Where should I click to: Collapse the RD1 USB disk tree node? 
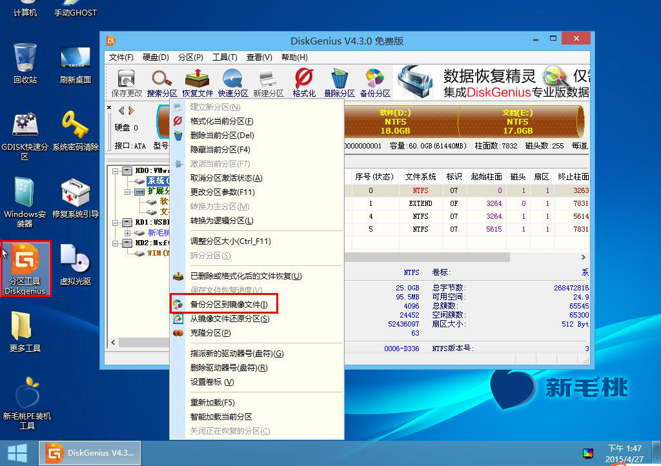[115, 223]
